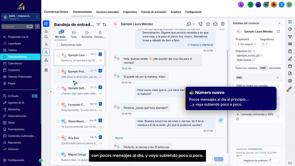Click the language translate icon in top bar
Image resolution: width=295 pixels, height=166 pixels.
[241, 5]
